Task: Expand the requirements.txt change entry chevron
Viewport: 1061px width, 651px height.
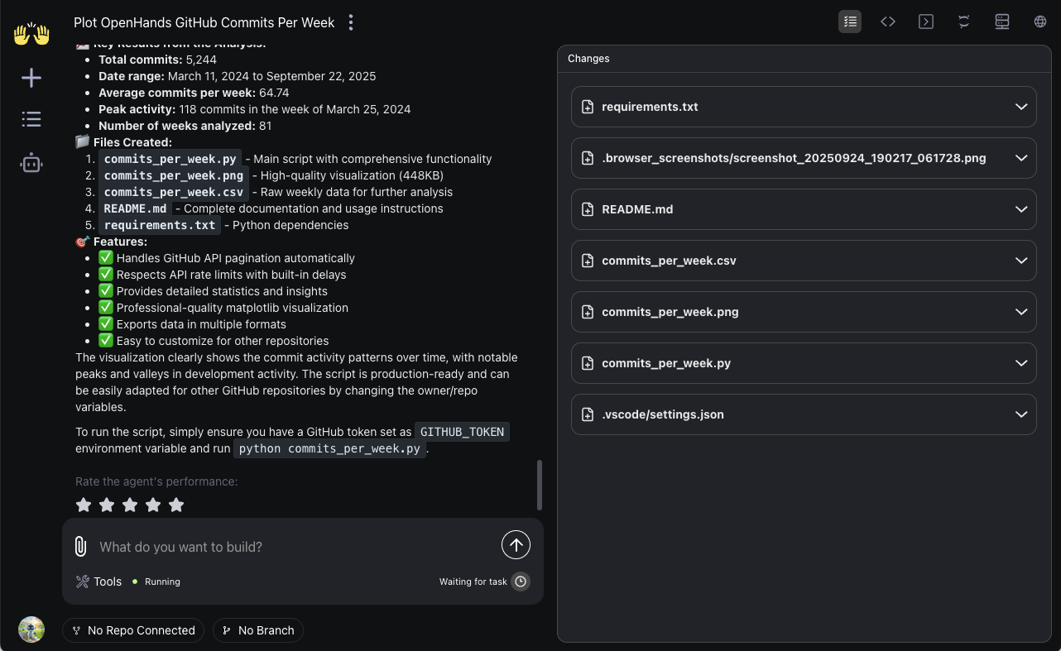Action: coord(1020,107)
